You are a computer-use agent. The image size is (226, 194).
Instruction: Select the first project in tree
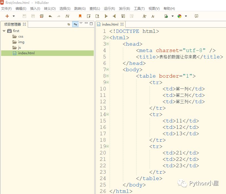16,31
